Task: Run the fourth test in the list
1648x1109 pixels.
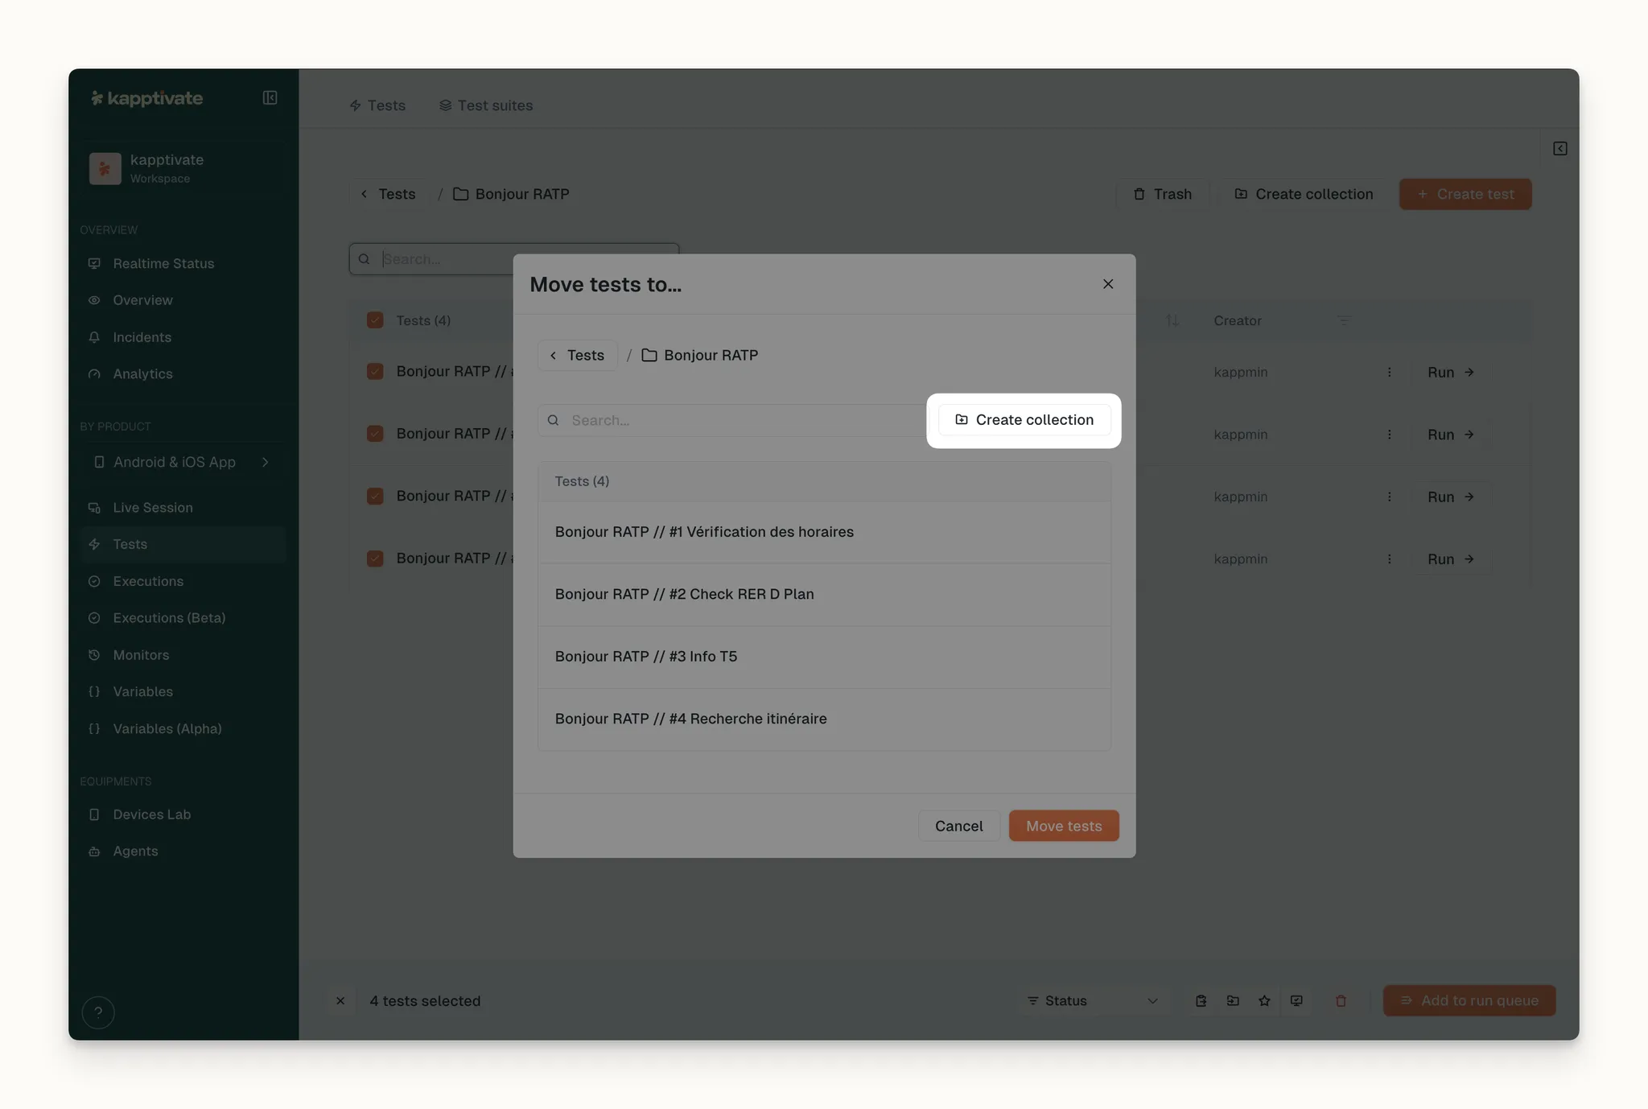Action: 1451,559
